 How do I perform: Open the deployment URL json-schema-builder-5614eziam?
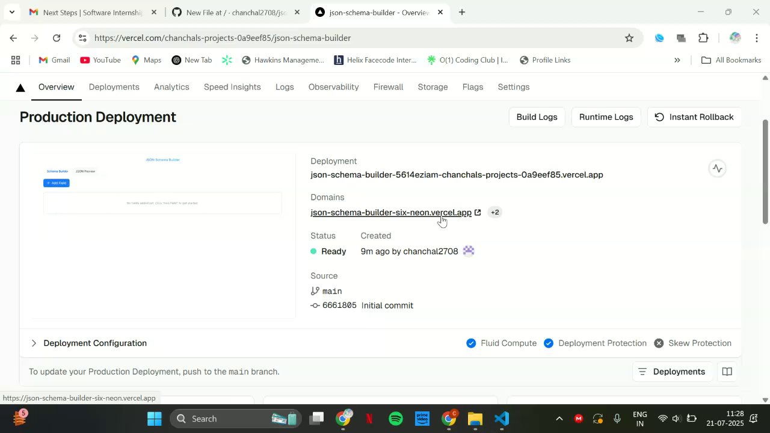point(457,175)
